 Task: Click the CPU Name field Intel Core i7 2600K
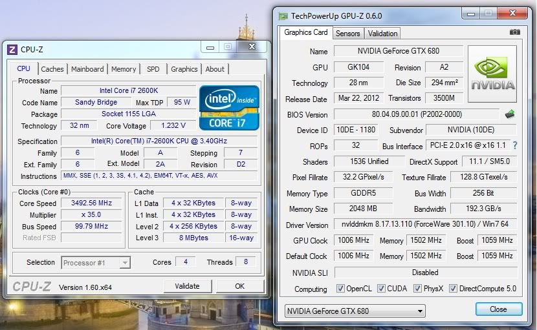coord(129,90)
